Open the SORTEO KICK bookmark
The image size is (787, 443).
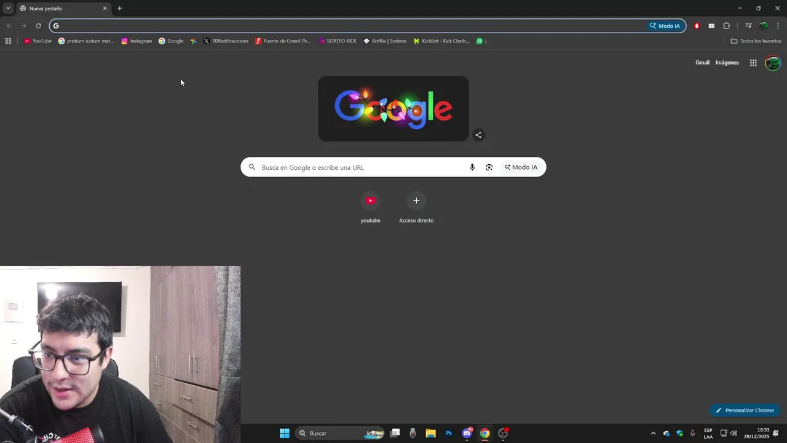tap(338, 41)
